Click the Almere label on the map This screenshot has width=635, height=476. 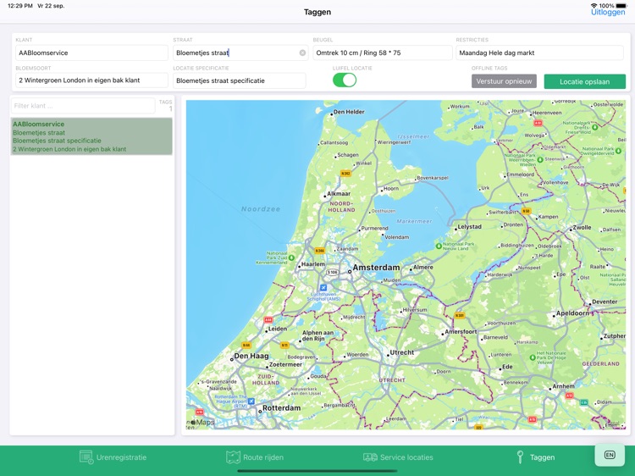pos(423,268)
